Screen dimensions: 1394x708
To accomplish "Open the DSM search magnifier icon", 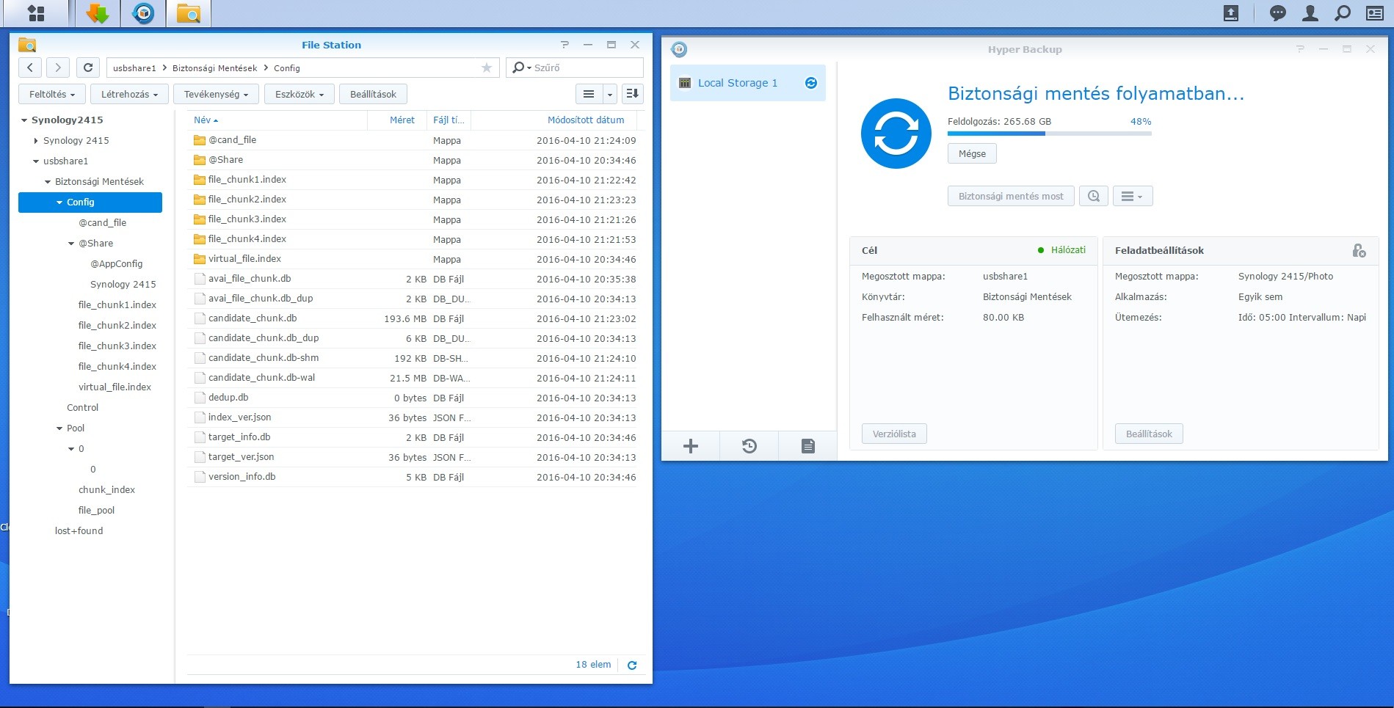I will coord(1342,13).
